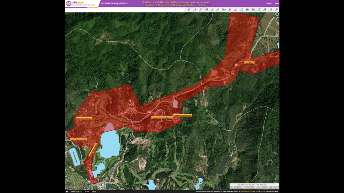The width and height of the screenshot is (344, 193).
Task: Click the printer icon in toolbar
Action: (x=265, y=9)
